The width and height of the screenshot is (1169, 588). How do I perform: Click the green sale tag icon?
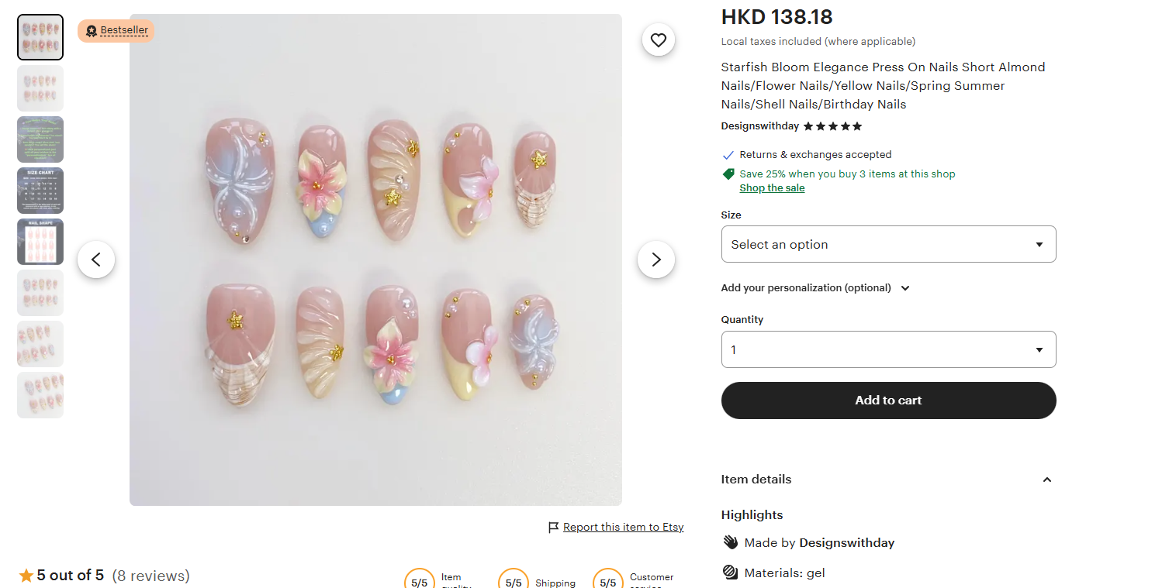pyautogui.click(x=727, y=174)
